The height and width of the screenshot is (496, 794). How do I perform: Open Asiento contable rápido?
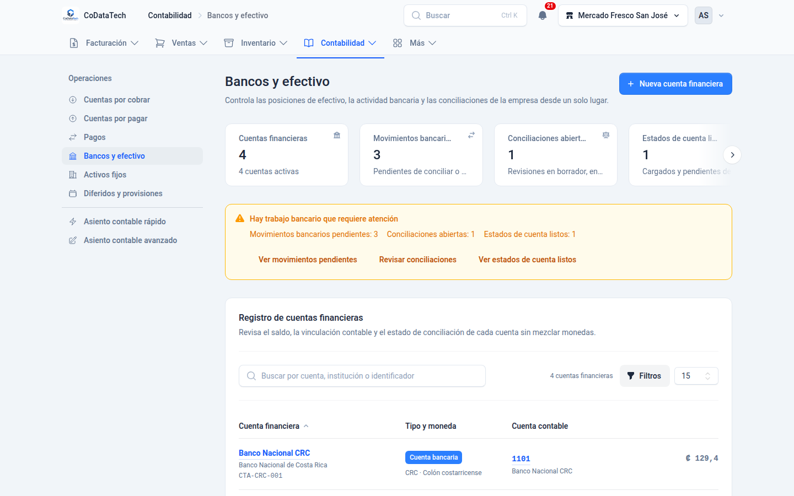coord(132,222)
